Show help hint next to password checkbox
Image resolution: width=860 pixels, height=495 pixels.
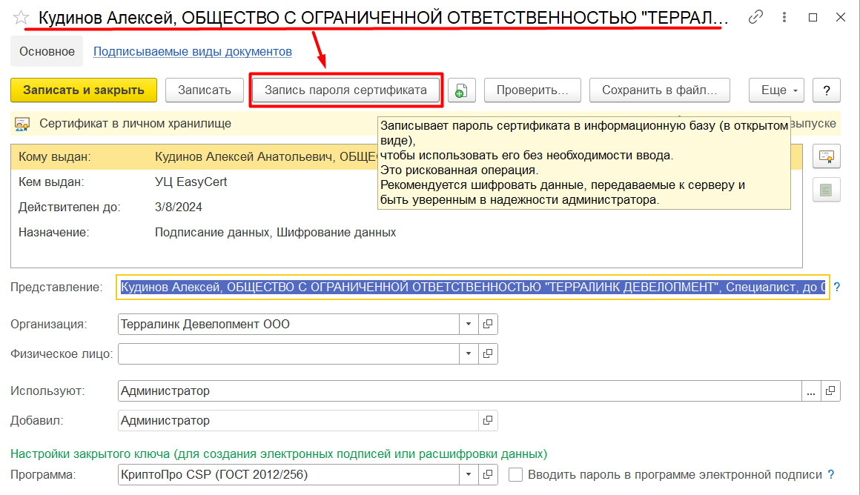point(831,475)
